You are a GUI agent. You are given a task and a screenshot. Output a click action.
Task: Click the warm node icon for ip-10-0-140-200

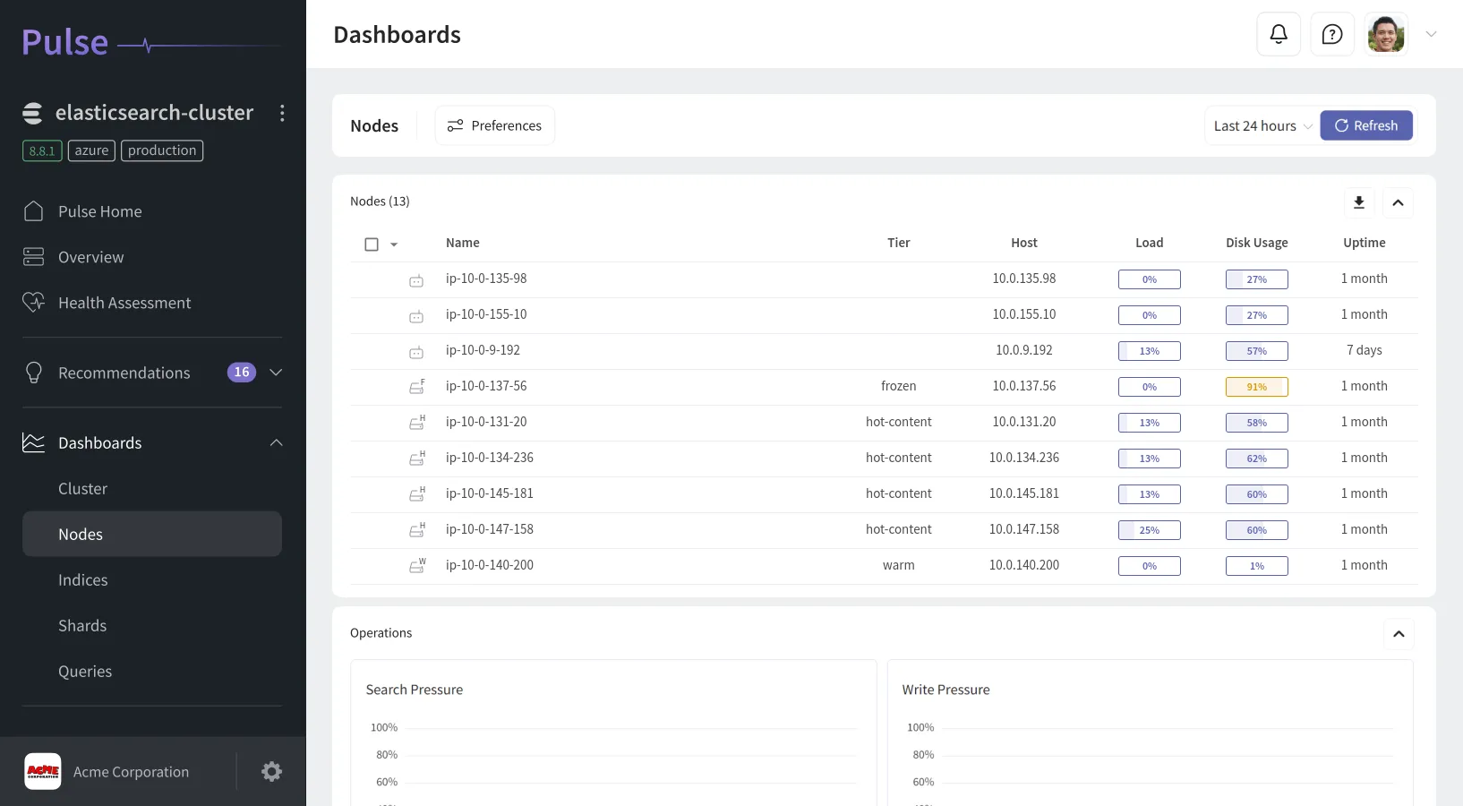tap(416, 566)
